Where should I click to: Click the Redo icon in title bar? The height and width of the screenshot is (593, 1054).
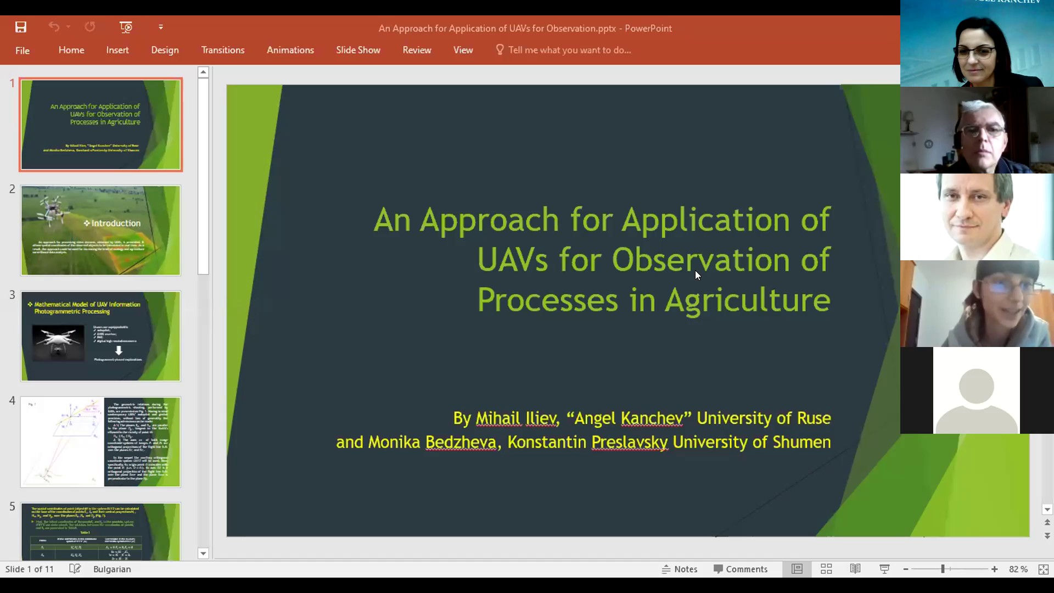point(90,27)
